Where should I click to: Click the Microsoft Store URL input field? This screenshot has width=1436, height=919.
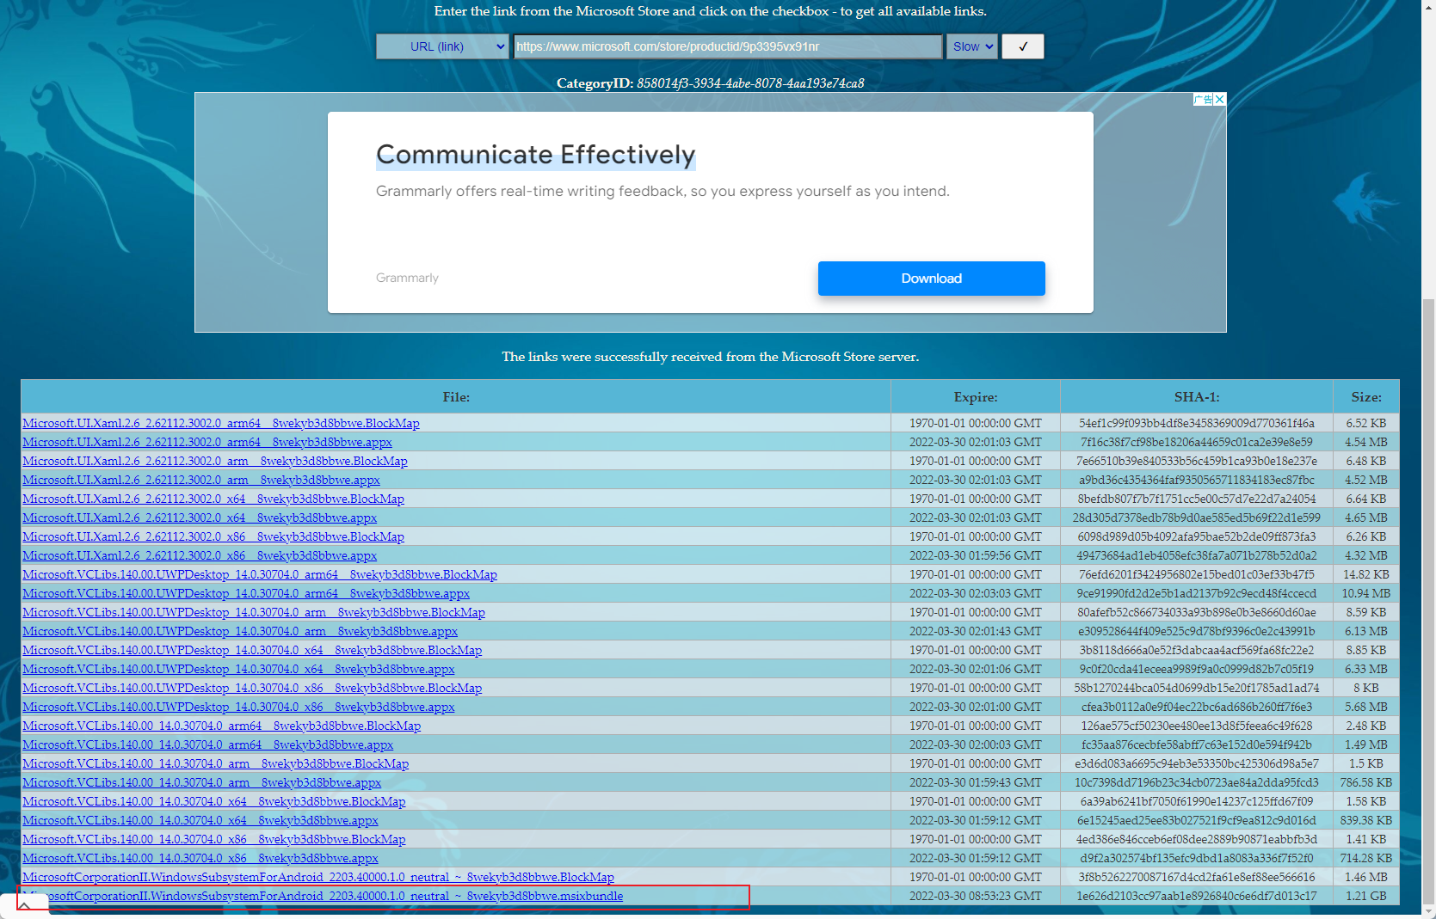(727, 46)
